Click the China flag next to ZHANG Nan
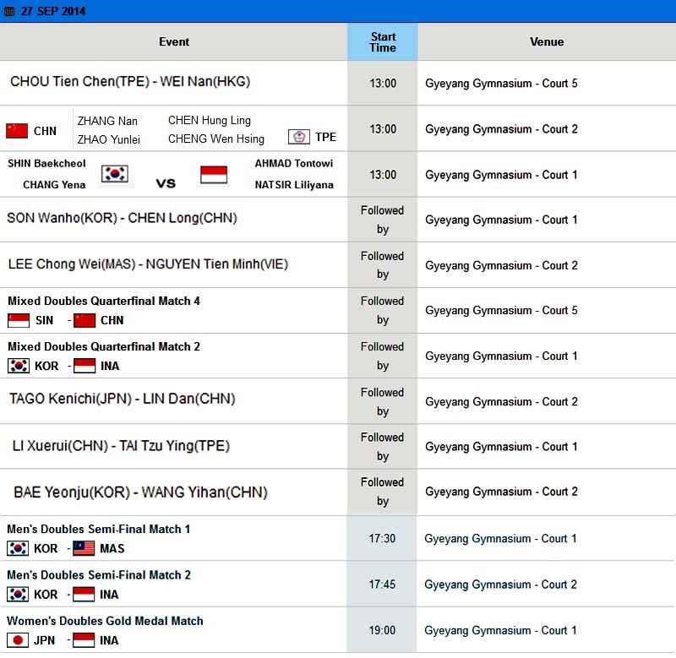This screenshot has height=658, width=676. [17, 131]
